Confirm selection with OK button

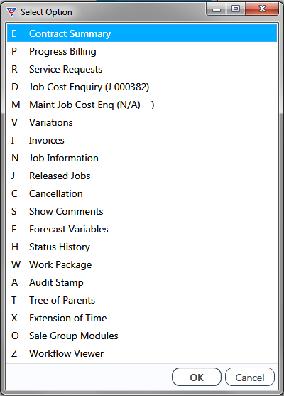coord(197,377)
